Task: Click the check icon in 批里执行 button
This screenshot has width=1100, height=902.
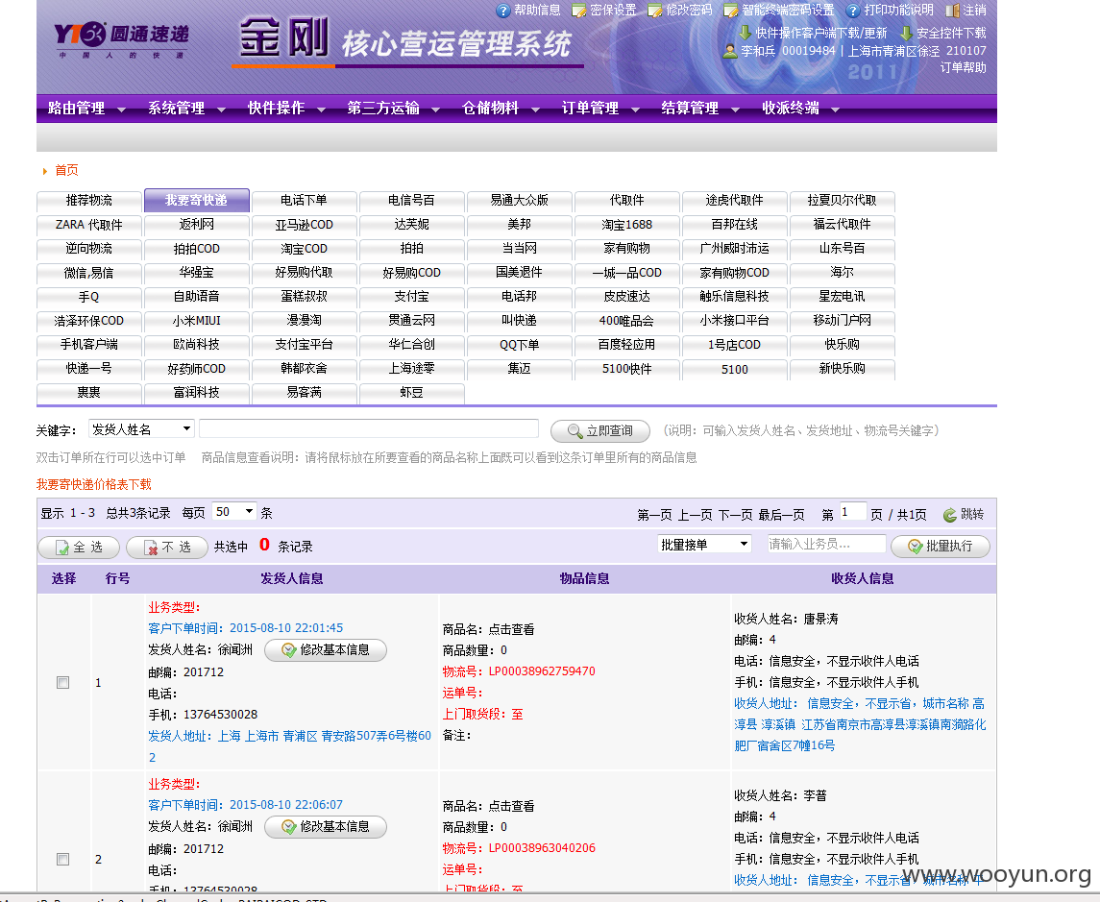Action: click(x=915, y=546)
